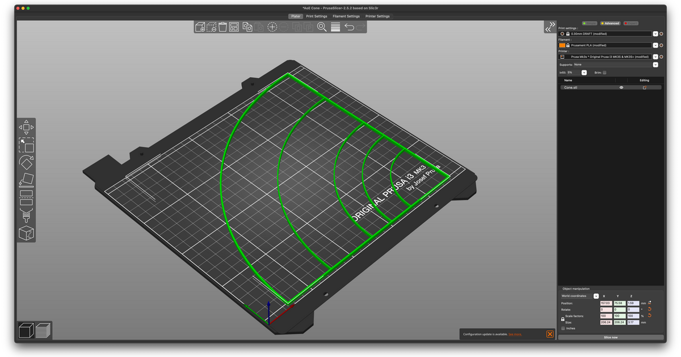The width and height of the screenshot is (681, 357).
Task: Select the Scale tool
Action: click(27, 145)
